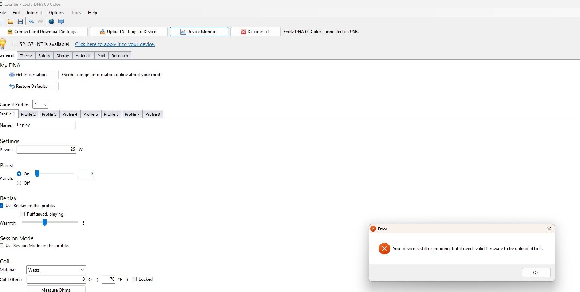Restore Defaults for My DNA

[x=28, y=86]
